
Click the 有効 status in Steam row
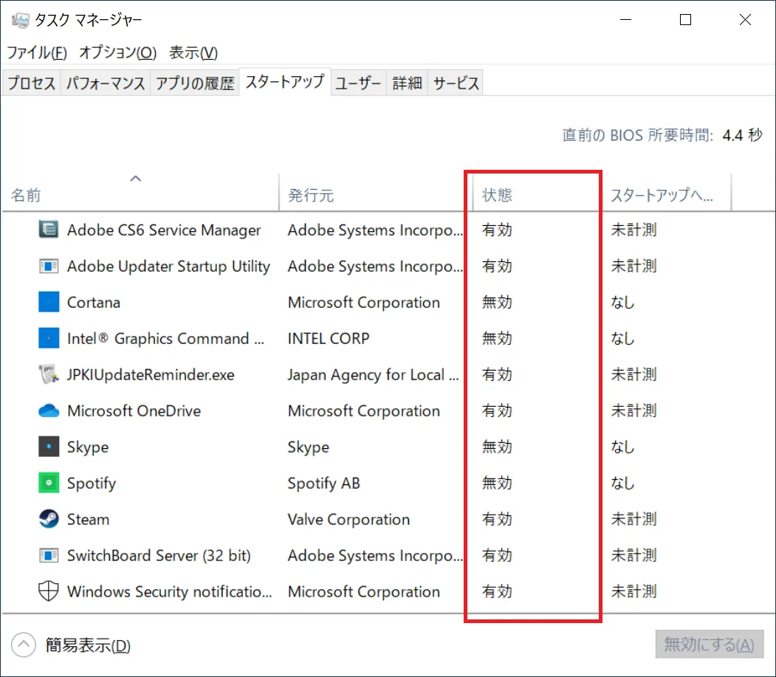click(497, 519)
